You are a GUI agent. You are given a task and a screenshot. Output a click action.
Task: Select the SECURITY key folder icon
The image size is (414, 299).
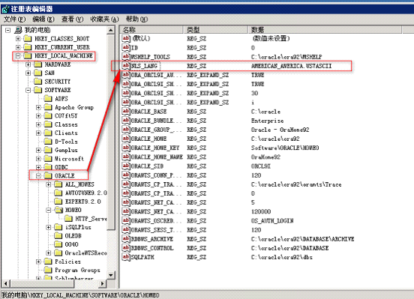(38, 81)
